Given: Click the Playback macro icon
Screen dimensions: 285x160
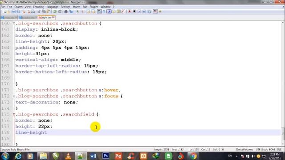Looking at the screenshot, I should [x=139, y=12].
